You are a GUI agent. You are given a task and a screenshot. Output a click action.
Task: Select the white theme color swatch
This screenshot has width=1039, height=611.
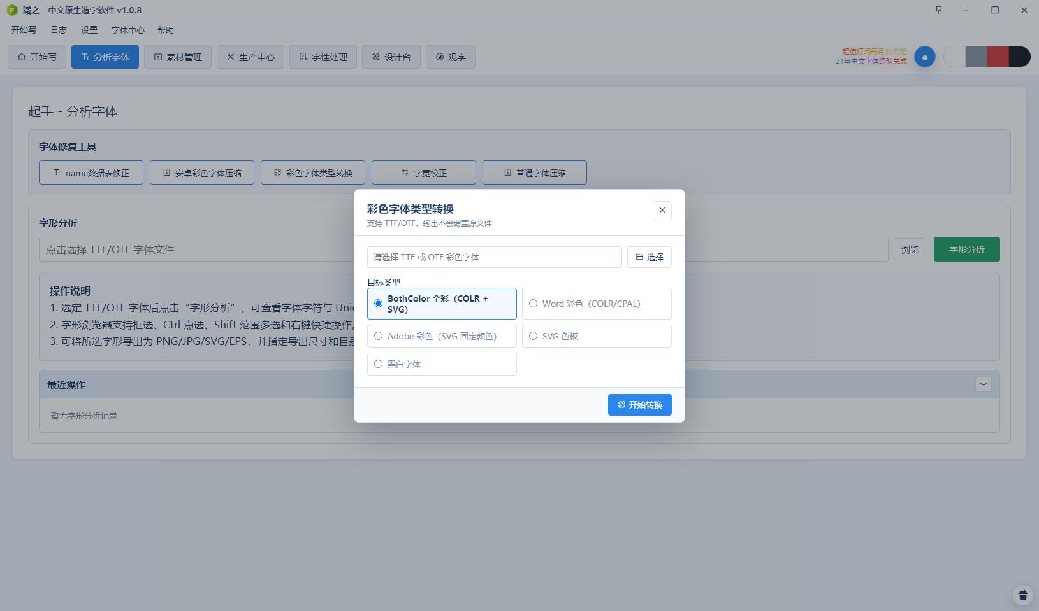pyautogui.click(x=954, y=57)
